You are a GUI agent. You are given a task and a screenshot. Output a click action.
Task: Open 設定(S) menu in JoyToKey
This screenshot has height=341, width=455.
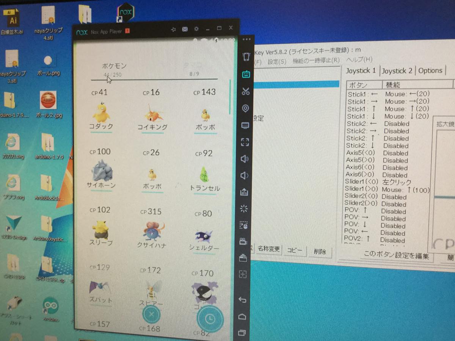(277, 61)
